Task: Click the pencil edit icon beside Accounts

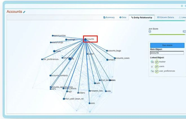Action: click(x=24, y=12)
